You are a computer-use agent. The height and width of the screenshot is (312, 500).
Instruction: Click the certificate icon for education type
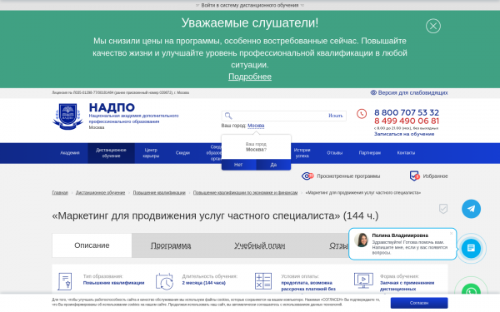pos(65,281)
